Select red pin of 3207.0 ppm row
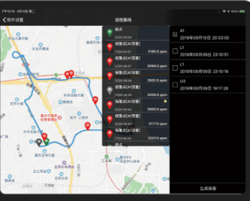Screen dimensions: 250x201 [x=110, y=134]
